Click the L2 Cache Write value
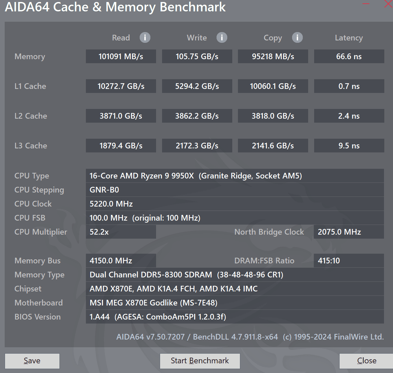The image size is (393, 373). tap(197, 116)
